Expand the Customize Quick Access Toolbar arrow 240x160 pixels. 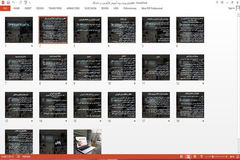pyautogui.click(x=30, y=3)
